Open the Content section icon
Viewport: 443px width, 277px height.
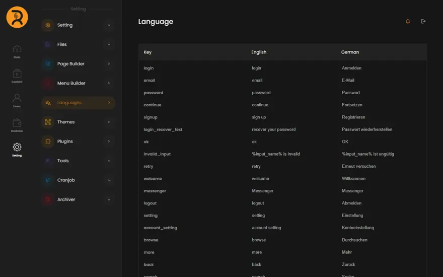[17, 74]
